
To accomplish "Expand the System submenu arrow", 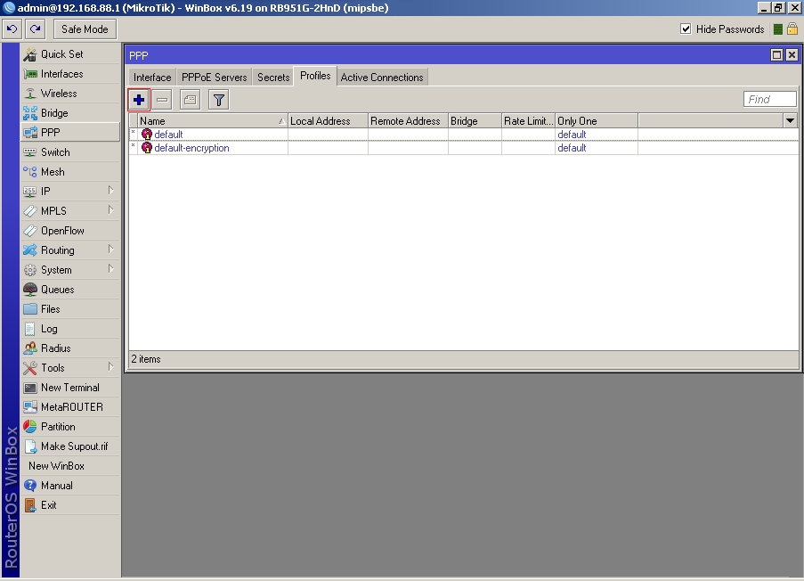I will click(110, 269).
